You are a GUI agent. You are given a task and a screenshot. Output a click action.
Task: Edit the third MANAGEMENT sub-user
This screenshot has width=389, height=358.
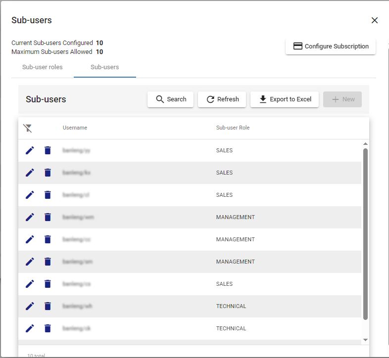click(30, 262)
